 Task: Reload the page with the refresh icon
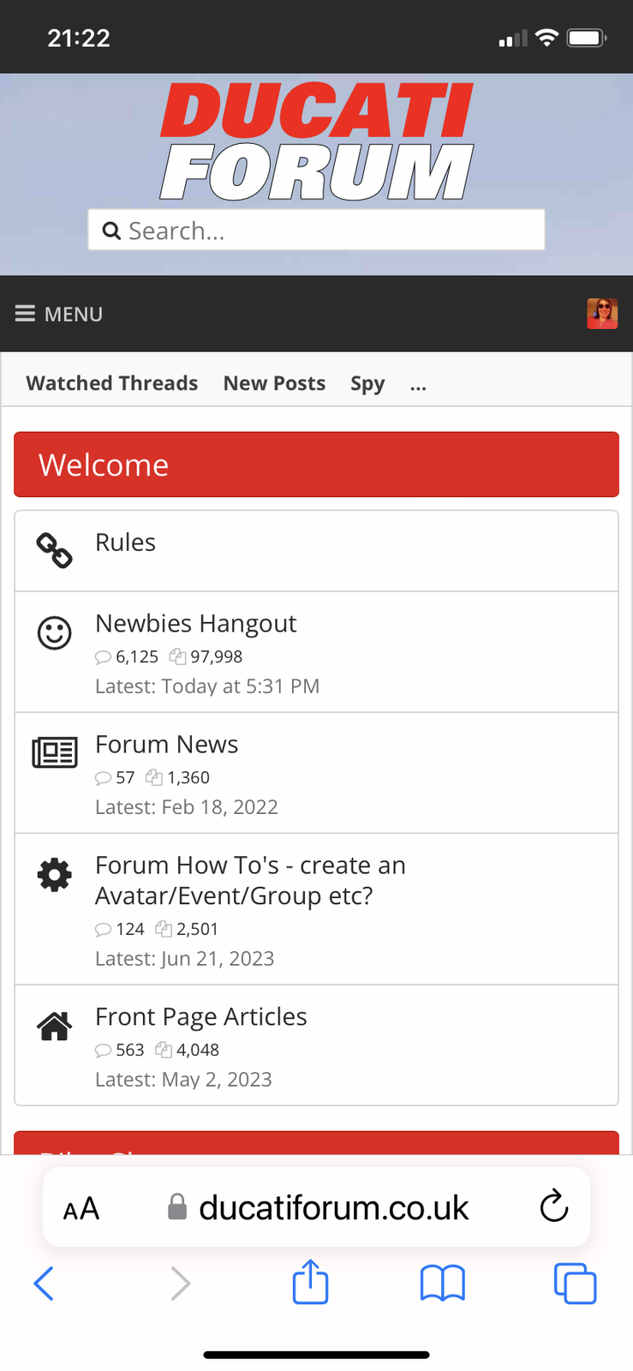tap(554, 1207)
